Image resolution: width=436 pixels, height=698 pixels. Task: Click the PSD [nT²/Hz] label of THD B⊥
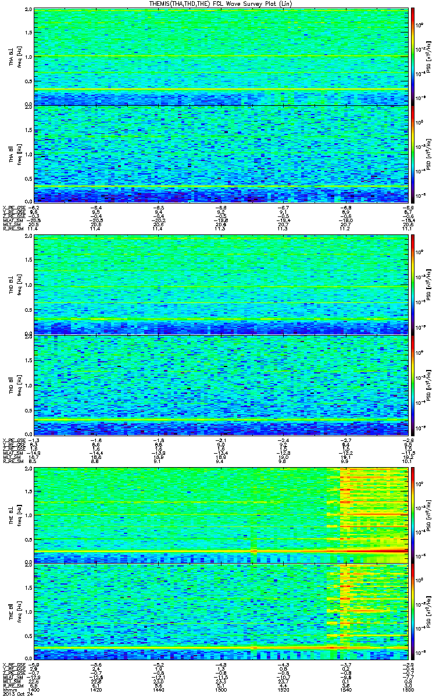click(428, 286)
